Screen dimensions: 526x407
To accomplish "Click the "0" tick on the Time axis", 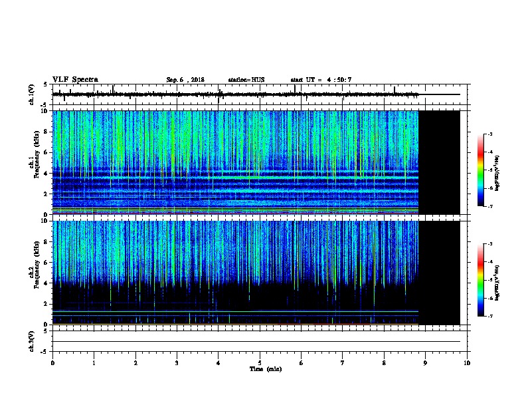I will (52, 362).
